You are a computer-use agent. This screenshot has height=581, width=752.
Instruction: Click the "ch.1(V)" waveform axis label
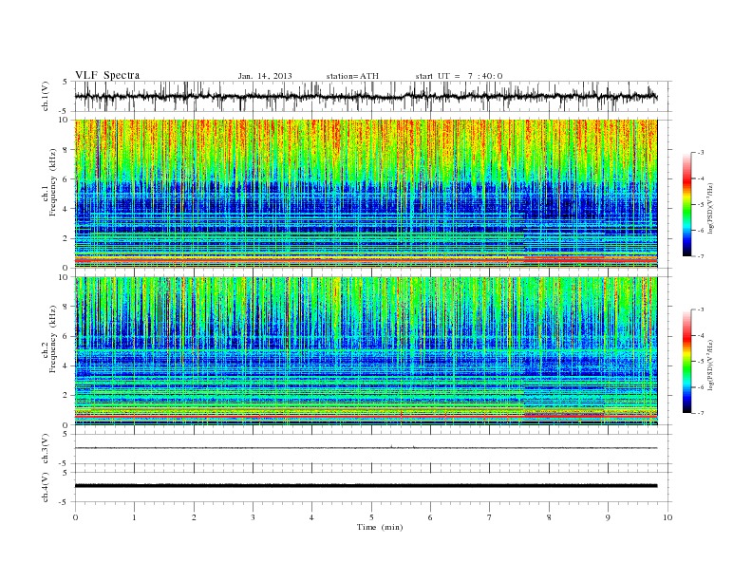(x=46, y=96)
